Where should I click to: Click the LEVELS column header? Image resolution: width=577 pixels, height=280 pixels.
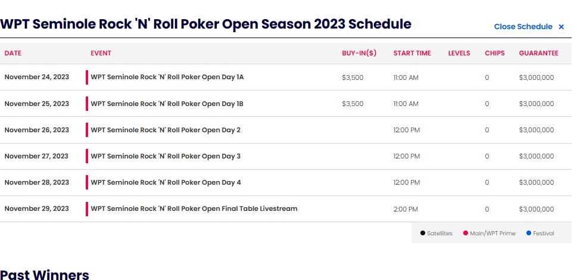coord(459,53)
